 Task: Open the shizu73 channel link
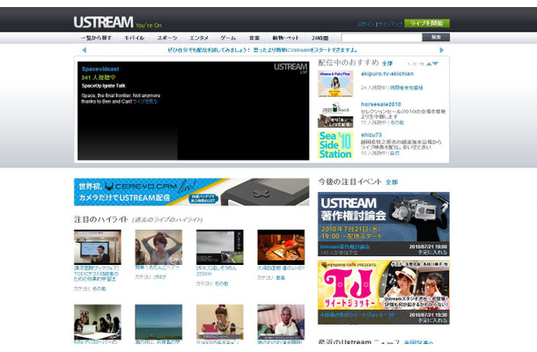(x=371, y=135)
